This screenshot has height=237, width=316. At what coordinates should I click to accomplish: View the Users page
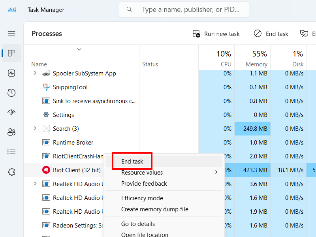[11, 132]
